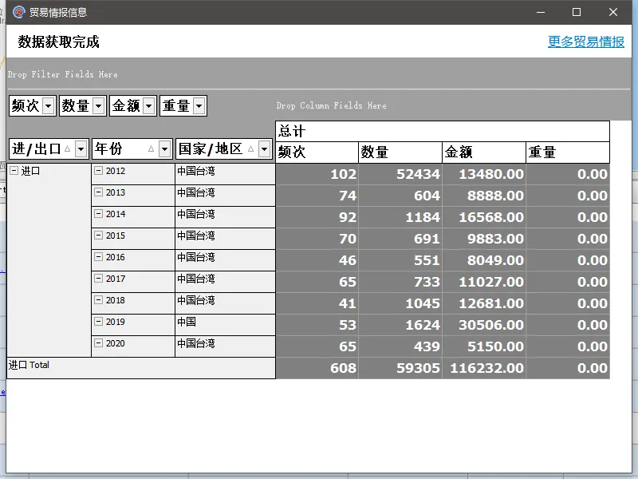Viewport: 638px width, 479px height.
Task: Click the 重量 column header under 总计
Action: point(568,152)
